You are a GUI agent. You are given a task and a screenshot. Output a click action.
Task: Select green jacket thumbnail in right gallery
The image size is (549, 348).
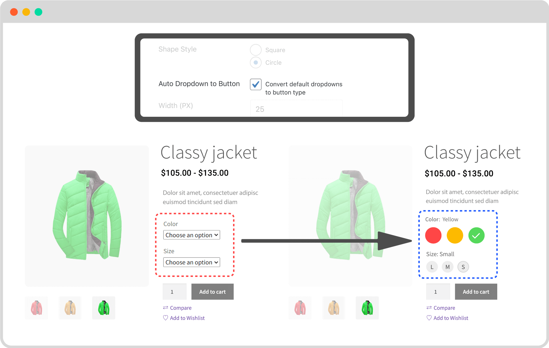(367, 308)
